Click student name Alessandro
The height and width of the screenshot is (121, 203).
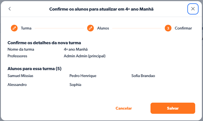[x=17, y=85]
